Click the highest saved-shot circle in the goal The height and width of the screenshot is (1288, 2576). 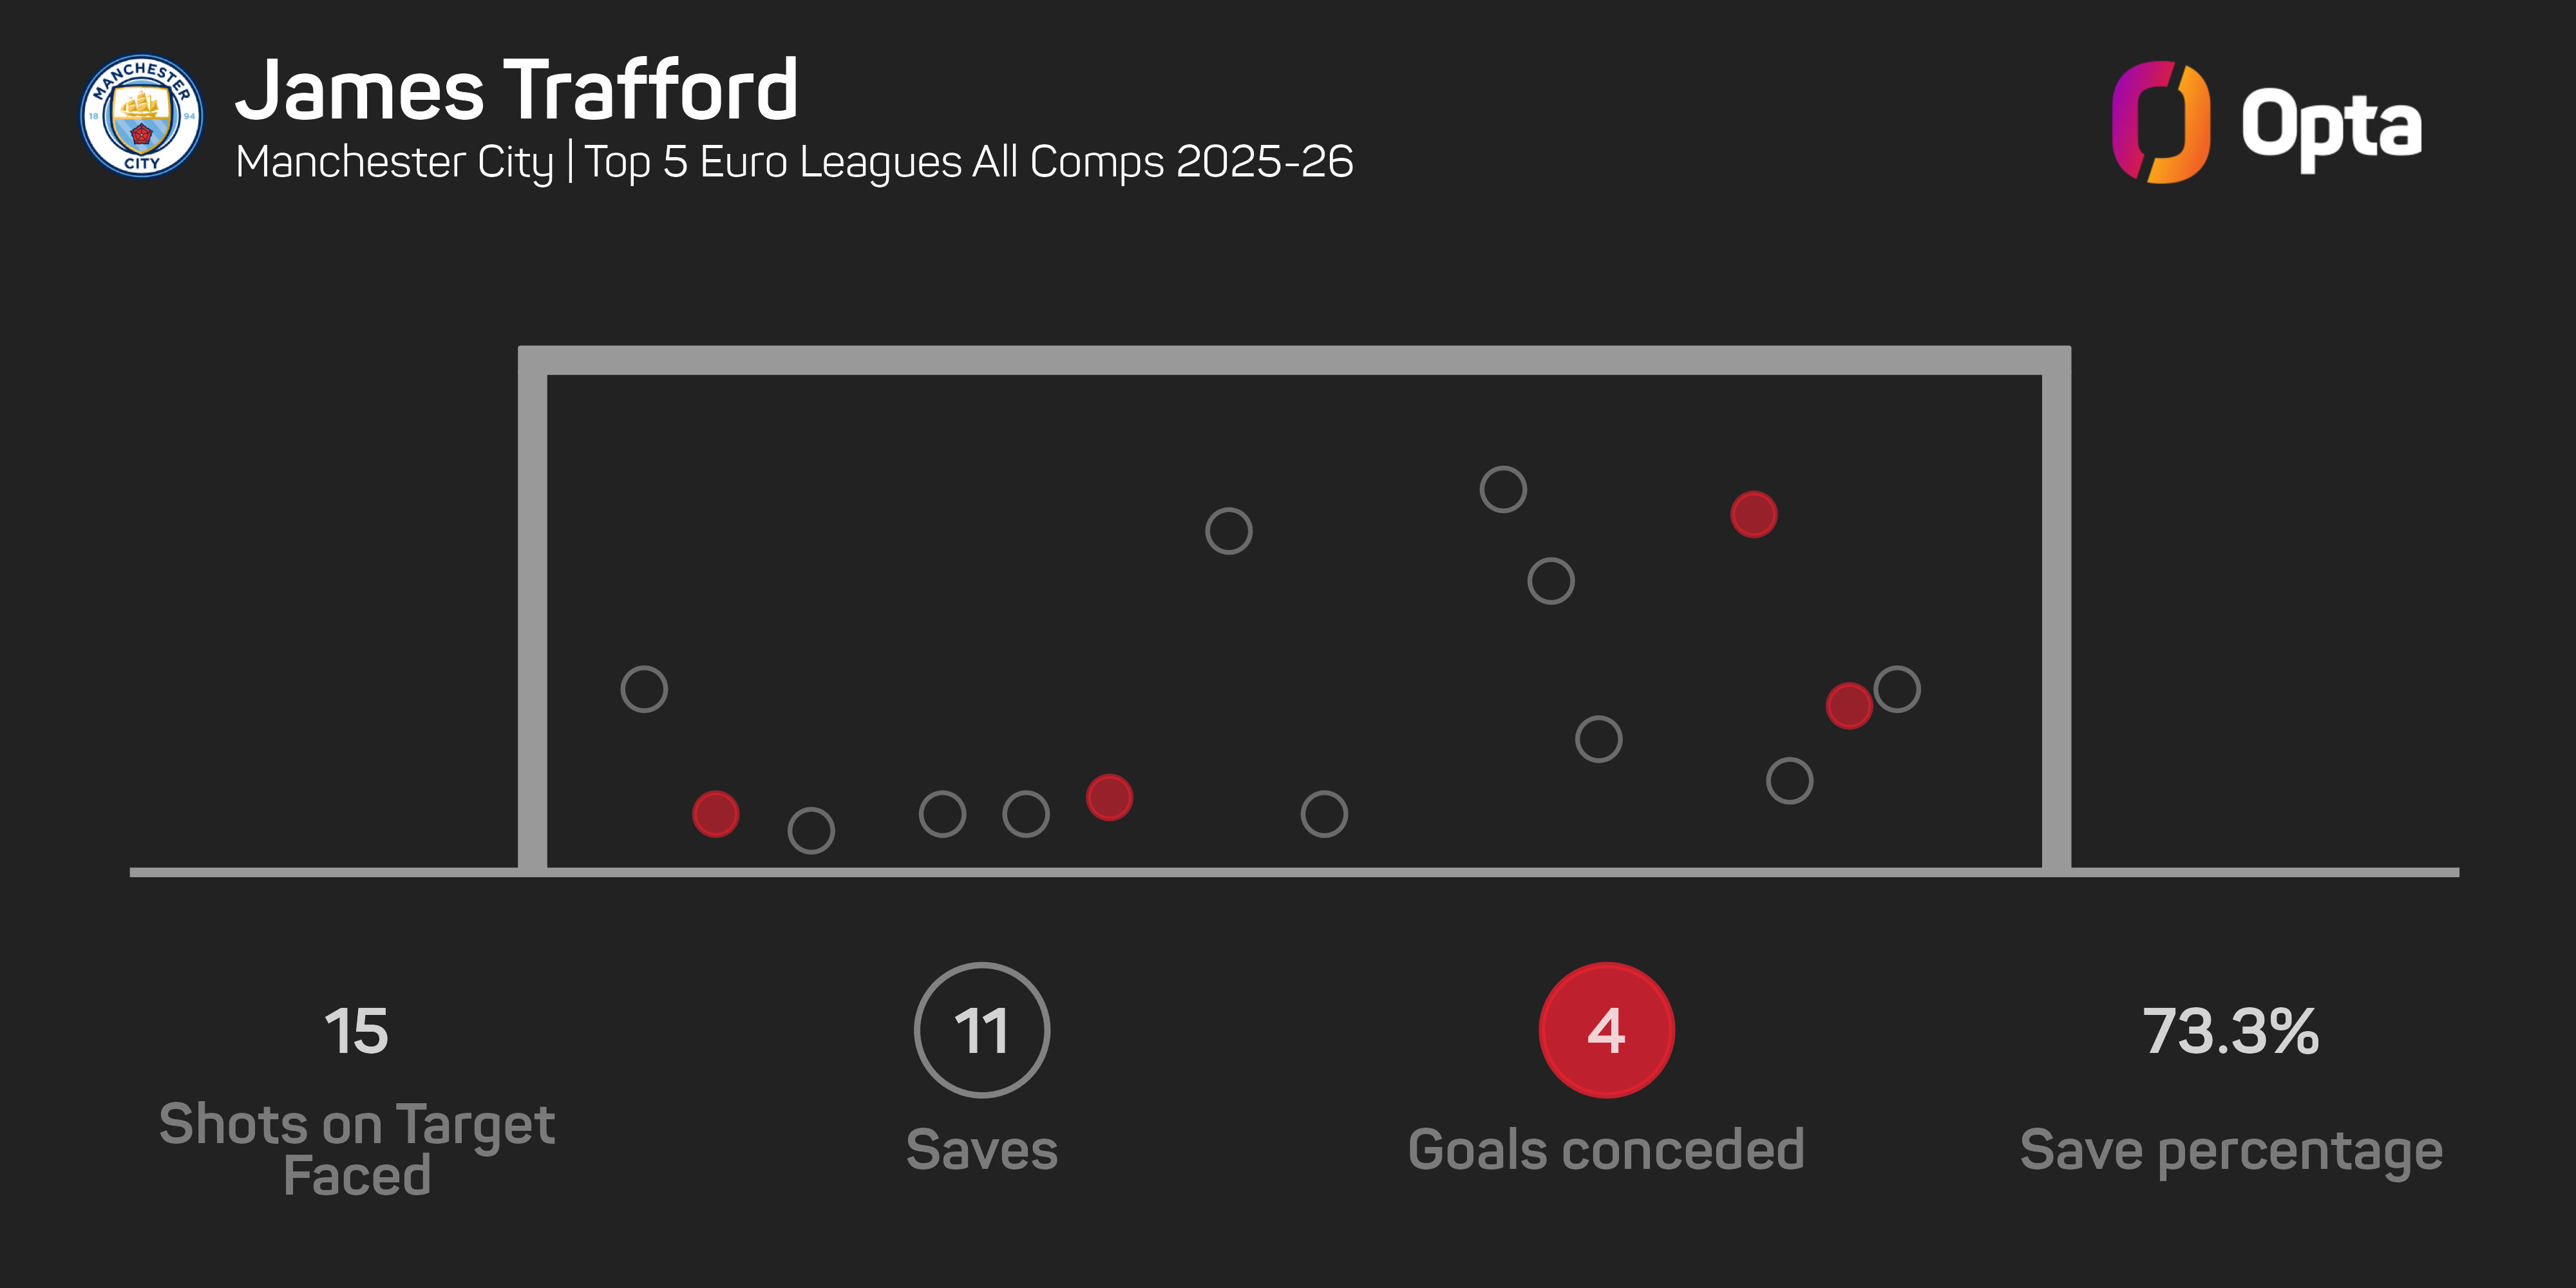(x=1503, y=490)
